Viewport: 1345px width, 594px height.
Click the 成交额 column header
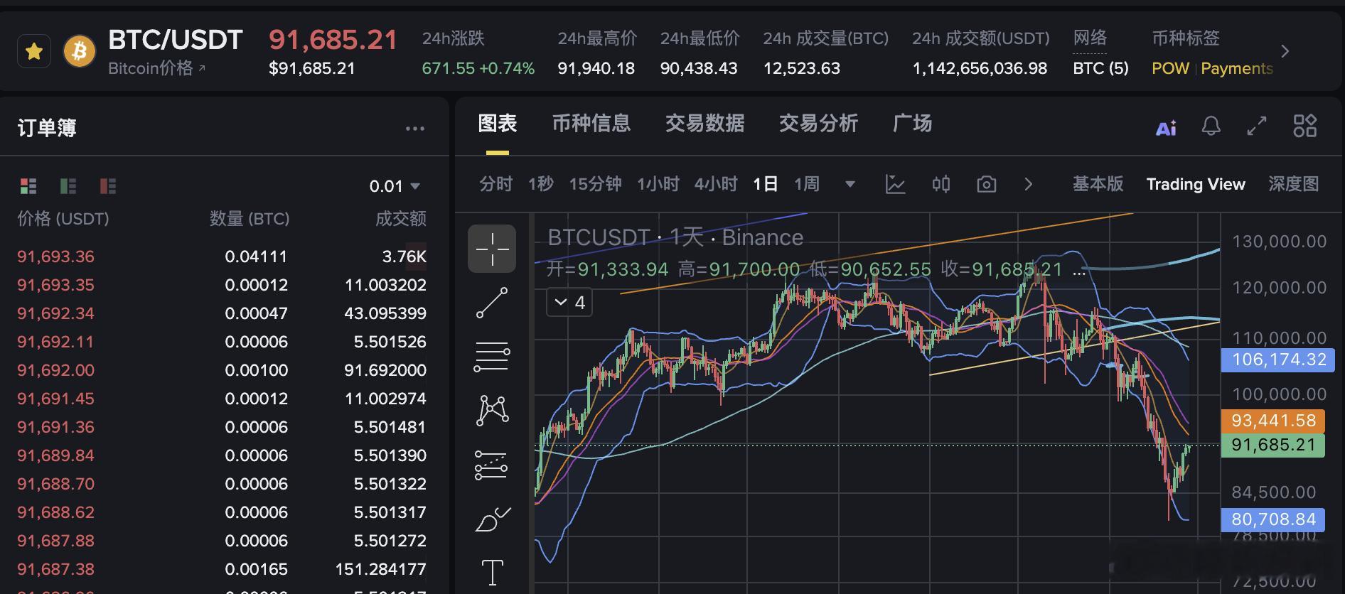pyautogui.click(x=401, y=219)
